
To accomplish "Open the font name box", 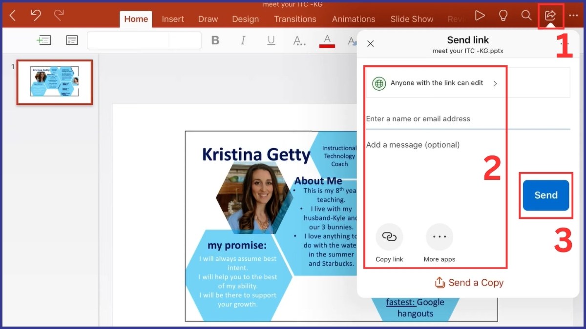I will coord(128,40).
